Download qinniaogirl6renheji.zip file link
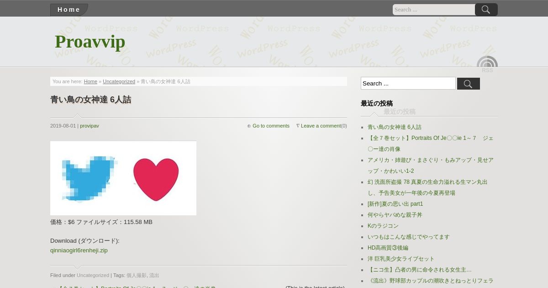The height and width of the screenshot is (288, 548). (79, 250)
